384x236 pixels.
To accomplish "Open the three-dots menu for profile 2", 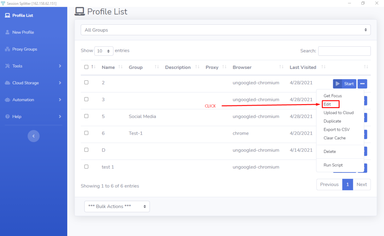I will [362, 84].
